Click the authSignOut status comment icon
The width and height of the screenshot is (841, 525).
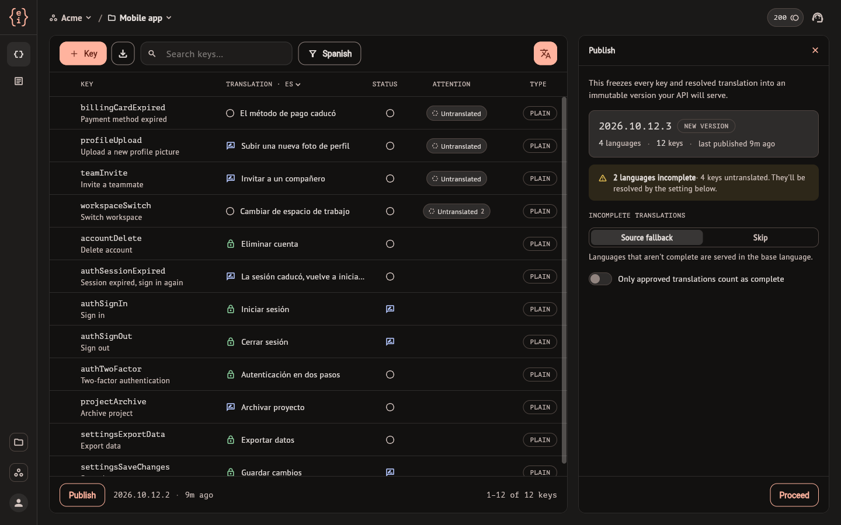tap(390, 342)
